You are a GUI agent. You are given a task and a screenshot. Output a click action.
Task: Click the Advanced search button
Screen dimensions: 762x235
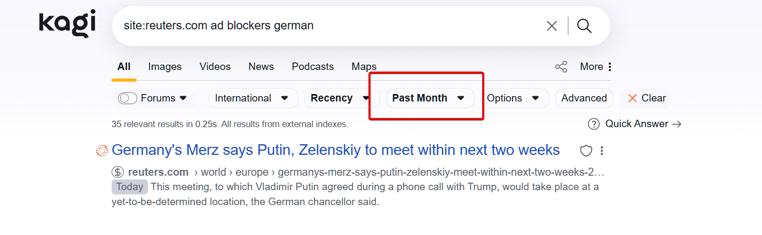click(584, 98)
